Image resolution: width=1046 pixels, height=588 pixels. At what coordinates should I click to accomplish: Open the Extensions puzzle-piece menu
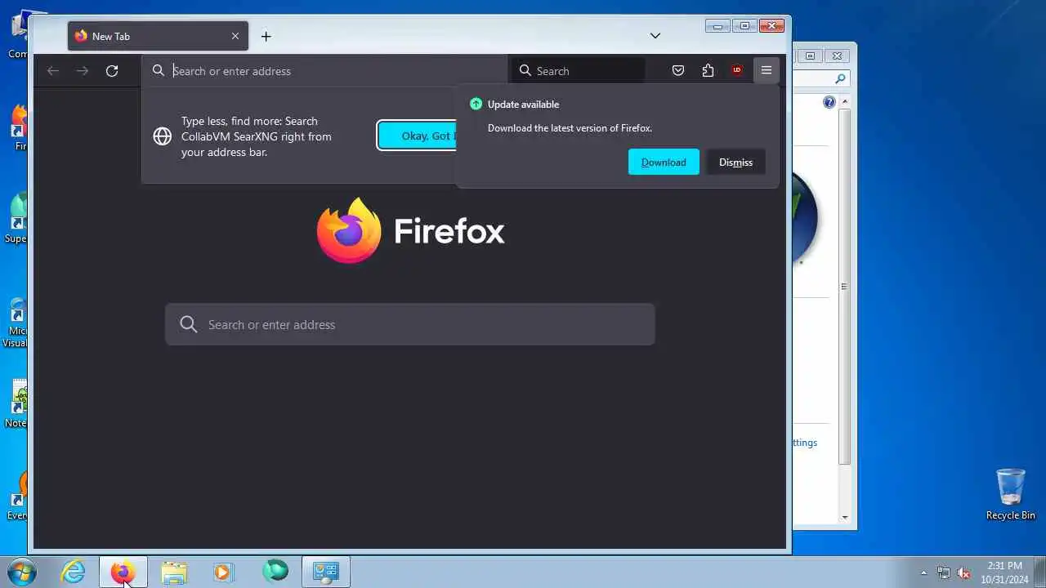click(708, 70)
